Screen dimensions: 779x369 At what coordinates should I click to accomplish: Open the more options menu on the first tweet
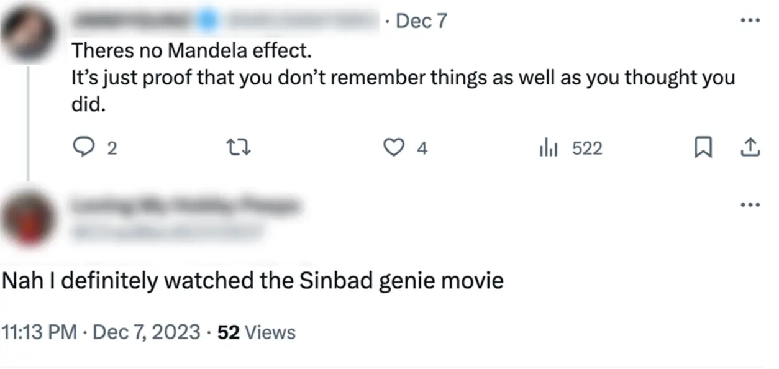(x=750, y=20)
